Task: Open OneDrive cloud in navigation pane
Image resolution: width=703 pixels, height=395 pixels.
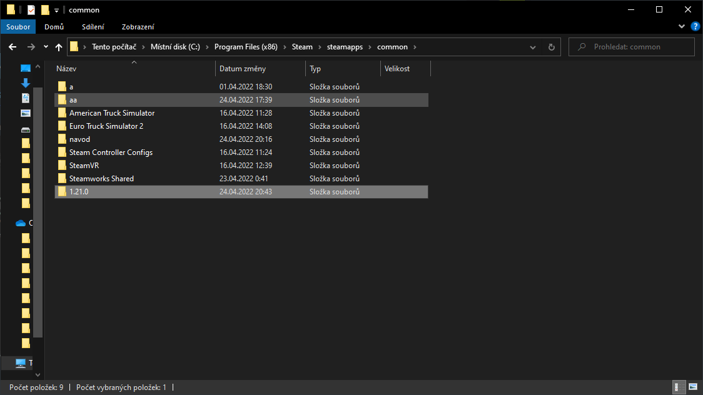Action: [x=21, y=223]
